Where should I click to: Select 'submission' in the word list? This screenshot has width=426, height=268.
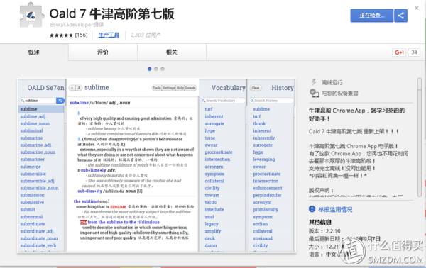[x=33, y=195]
